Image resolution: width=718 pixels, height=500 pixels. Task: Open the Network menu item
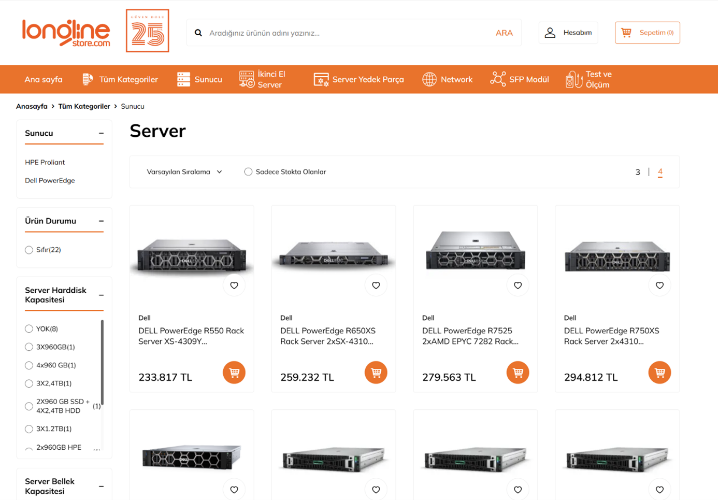pos(448,79)
